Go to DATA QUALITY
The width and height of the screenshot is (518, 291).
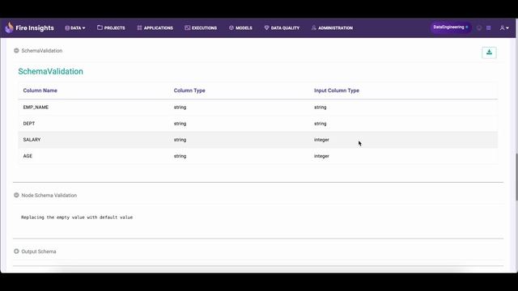click(x=282, y=27)
